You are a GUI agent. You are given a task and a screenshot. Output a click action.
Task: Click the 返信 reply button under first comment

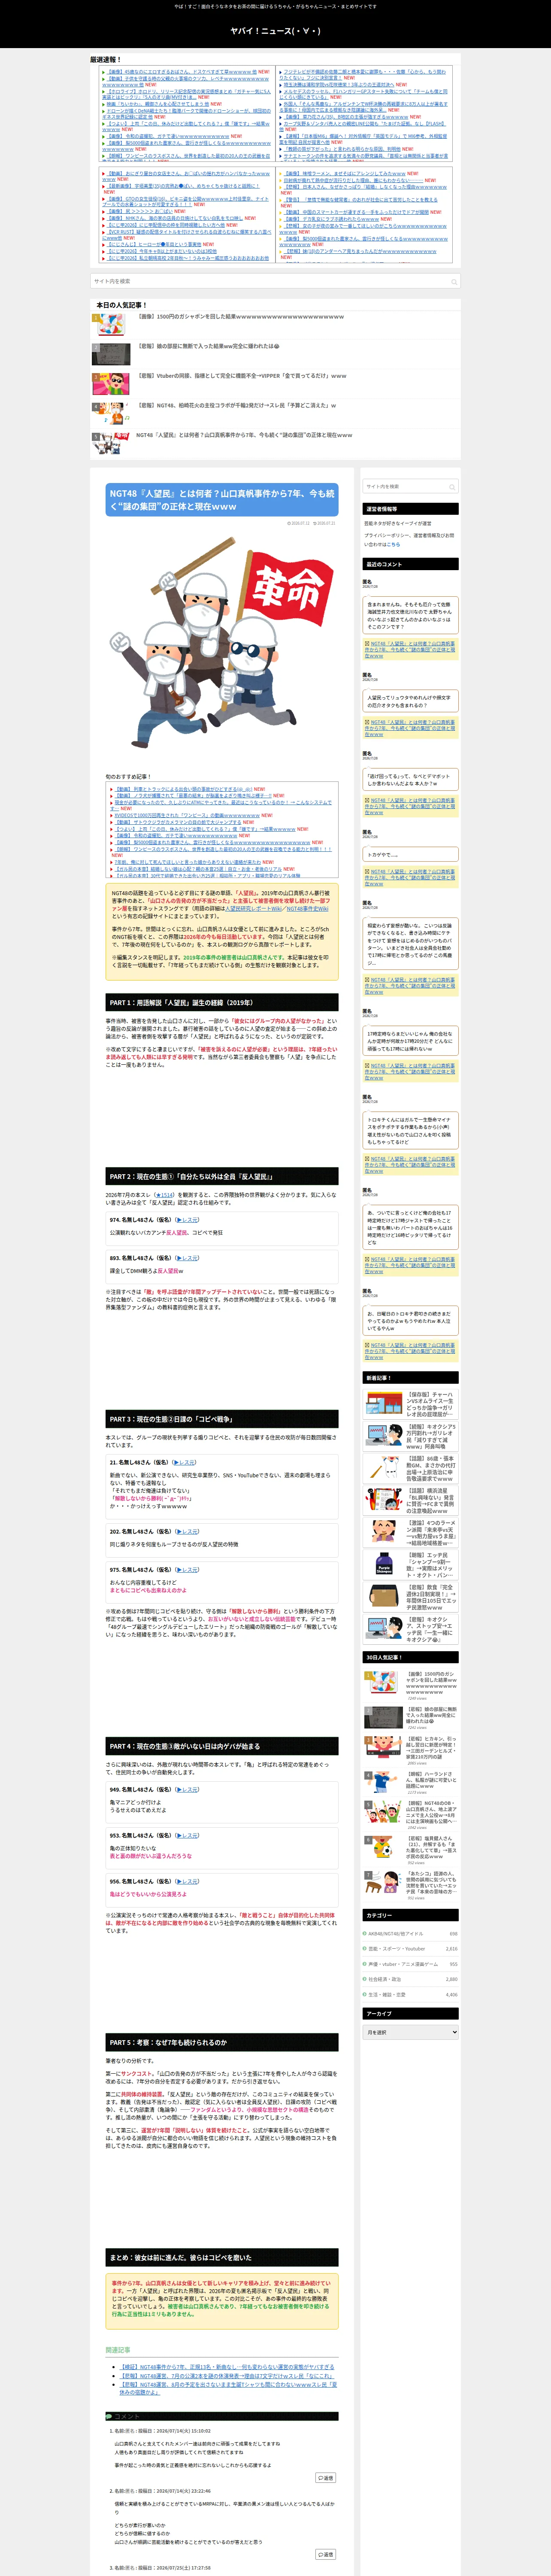326,2478
